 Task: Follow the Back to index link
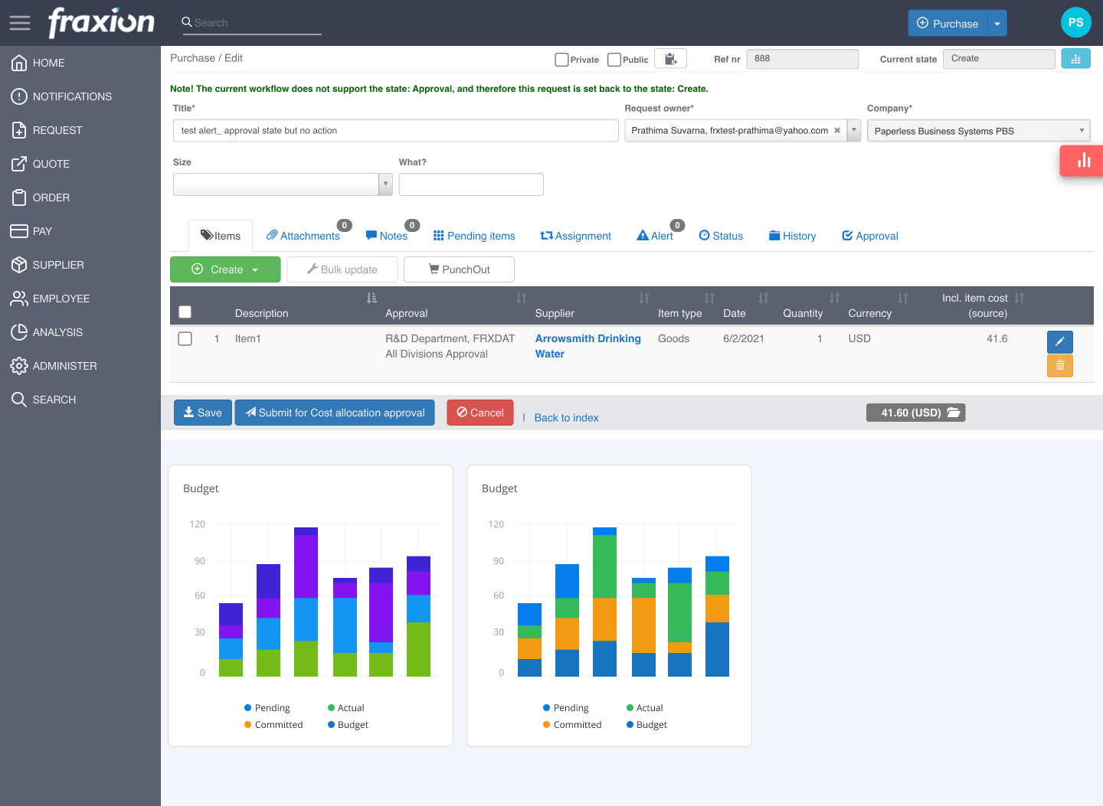(x=566, y=418)
